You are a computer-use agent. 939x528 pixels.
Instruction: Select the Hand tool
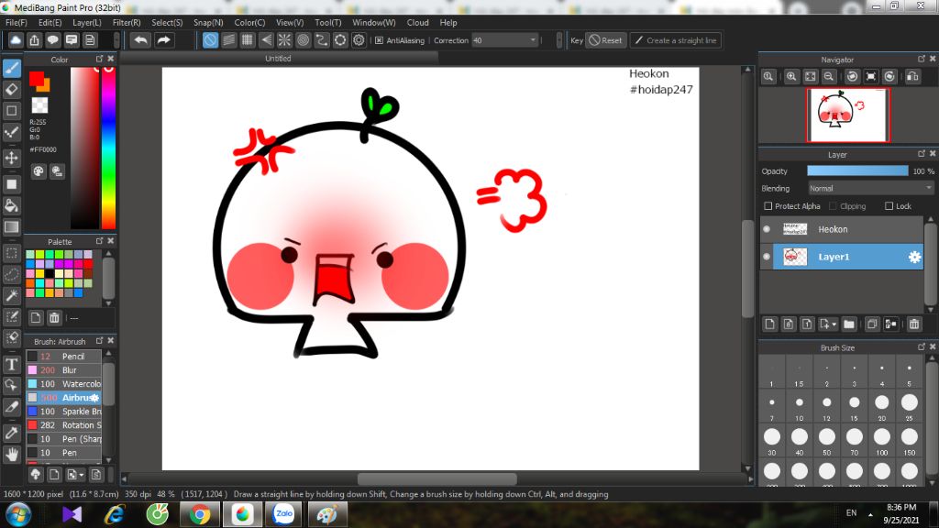(11, 455)
